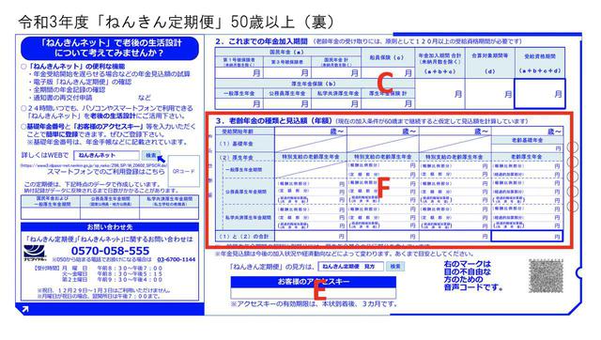Click the bold-outlined 月 cell under 受給資格期間
The image size is (601, 340).
tap(540, 94)
